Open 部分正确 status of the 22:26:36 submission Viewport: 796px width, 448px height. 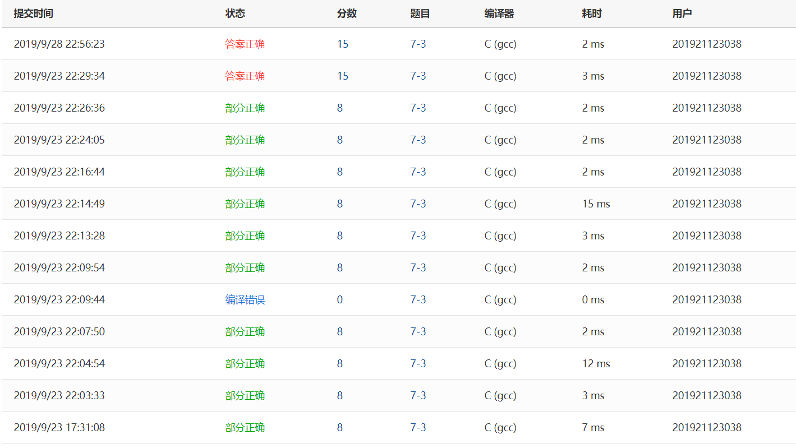[x=245, y=108]
